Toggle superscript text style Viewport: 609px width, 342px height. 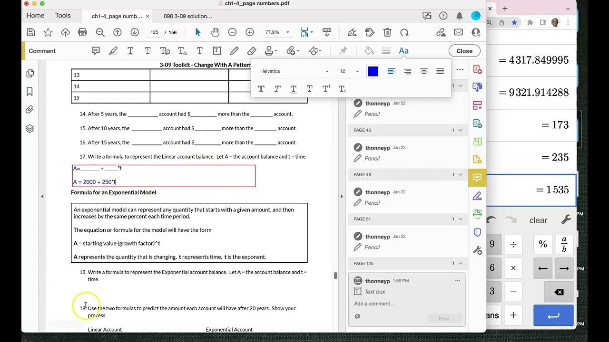click(x=326, y=89)
